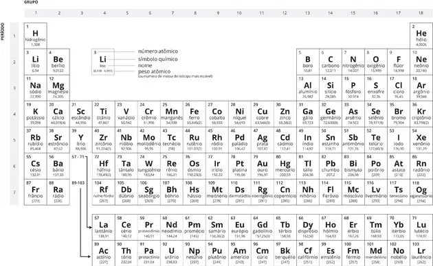Click the Nihonium (Nh) nihônio cell
Screen dimensions: 433x266
click(x=308, y=192)
